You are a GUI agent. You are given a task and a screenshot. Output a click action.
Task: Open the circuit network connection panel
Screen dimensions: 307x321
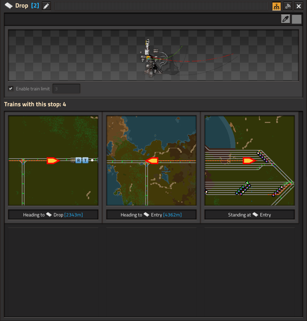pos(277,6)
